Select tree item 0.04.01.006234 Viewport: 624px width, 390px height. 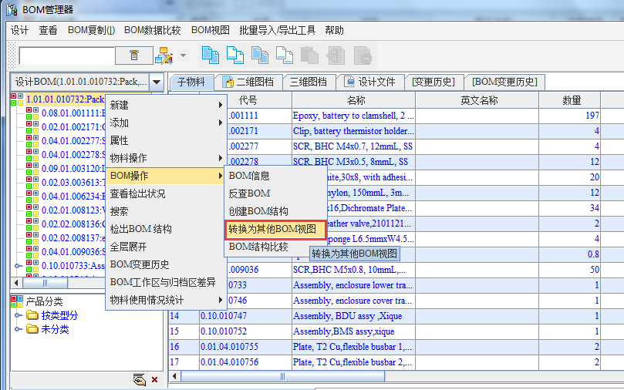point(73,197)
